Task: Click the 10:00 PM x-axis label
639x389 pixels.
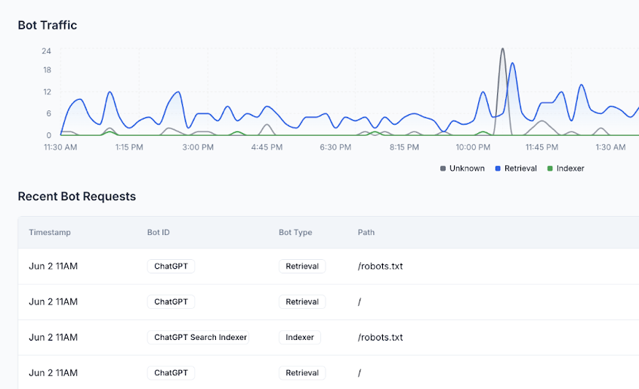Action: [x=473, y=147]
